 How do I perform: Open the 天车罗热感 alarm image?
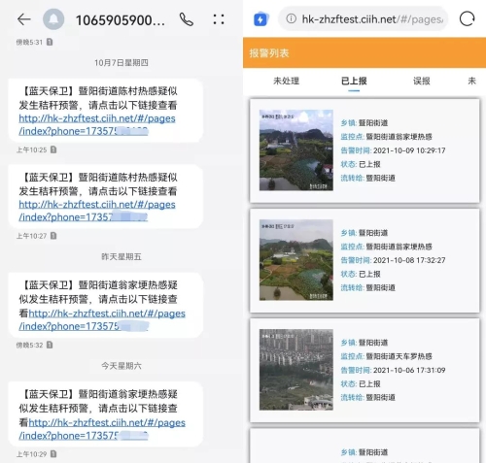pyautogui.click(x=296, y=370)
